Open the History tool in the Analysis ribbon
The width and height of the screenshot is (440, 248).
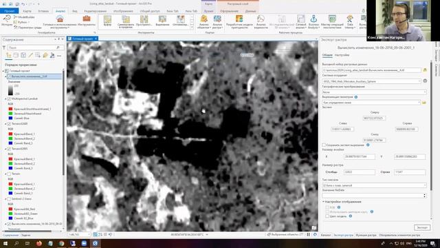(7, 21)
